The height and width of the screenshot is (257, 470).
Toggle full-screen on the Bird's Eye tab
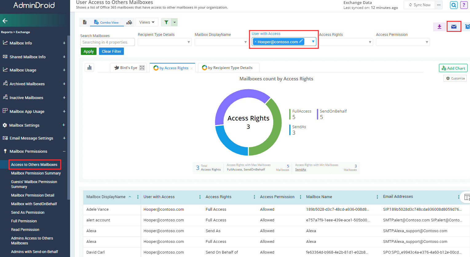pyautogui.click(x=142, y=68)
